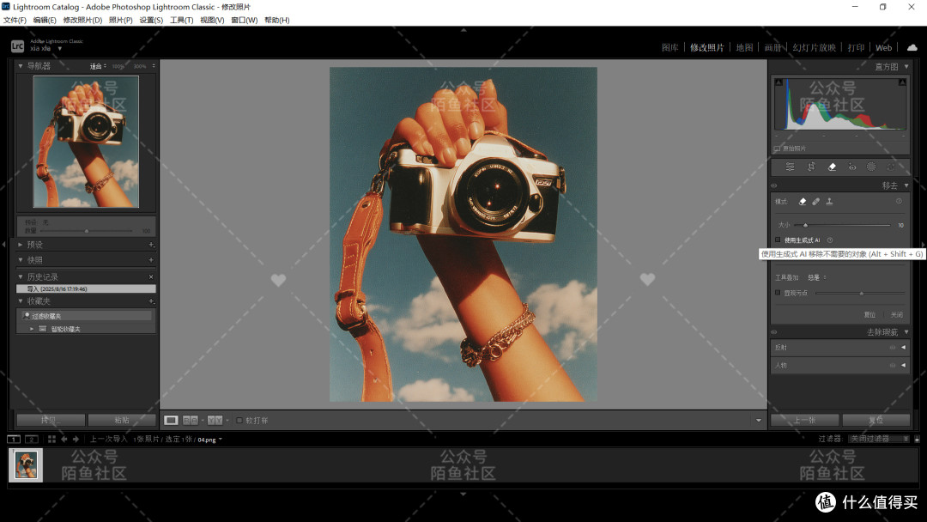
Task: Toggle the 软打样 soft proofing checkbox
Action: click(x=239, y=421)
